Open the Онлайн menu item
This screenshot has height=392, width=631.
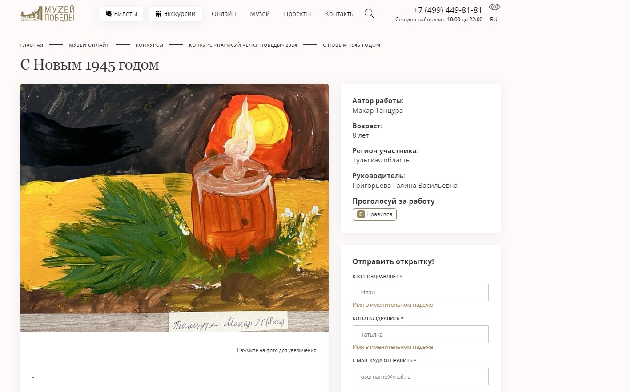click(x=224, y=14)
